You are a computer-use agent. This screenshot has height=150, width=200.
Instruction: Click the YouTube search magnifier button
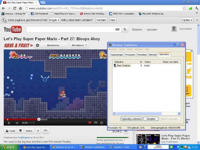125,29
